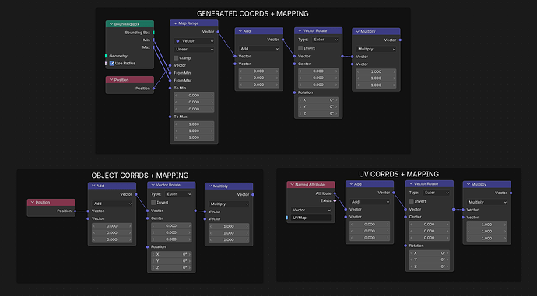The width and height of the screenshot is (537, 296).
Task: Click Named Attribute's Attribute output socket
Action: tap(335, 193)
